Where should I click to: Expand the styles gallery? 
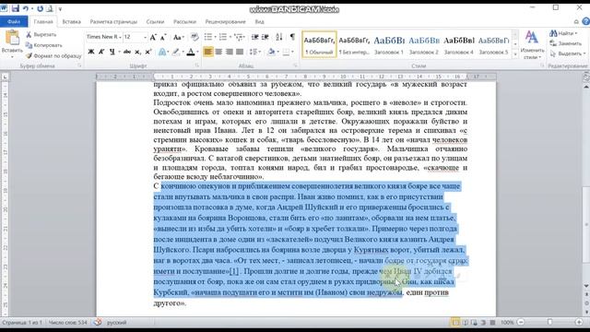tap(515, 54)
